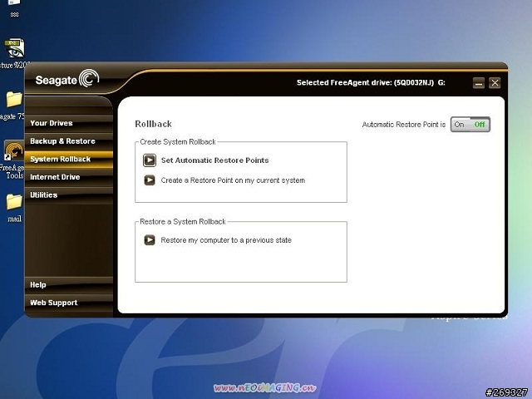Open the Seagate folder on desktop

point(12,106)
